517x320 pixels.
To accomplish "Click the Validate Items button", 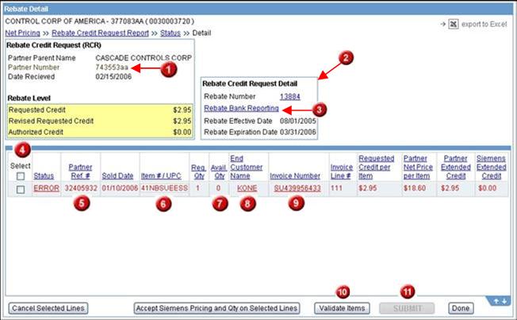I will coord(342,308).
